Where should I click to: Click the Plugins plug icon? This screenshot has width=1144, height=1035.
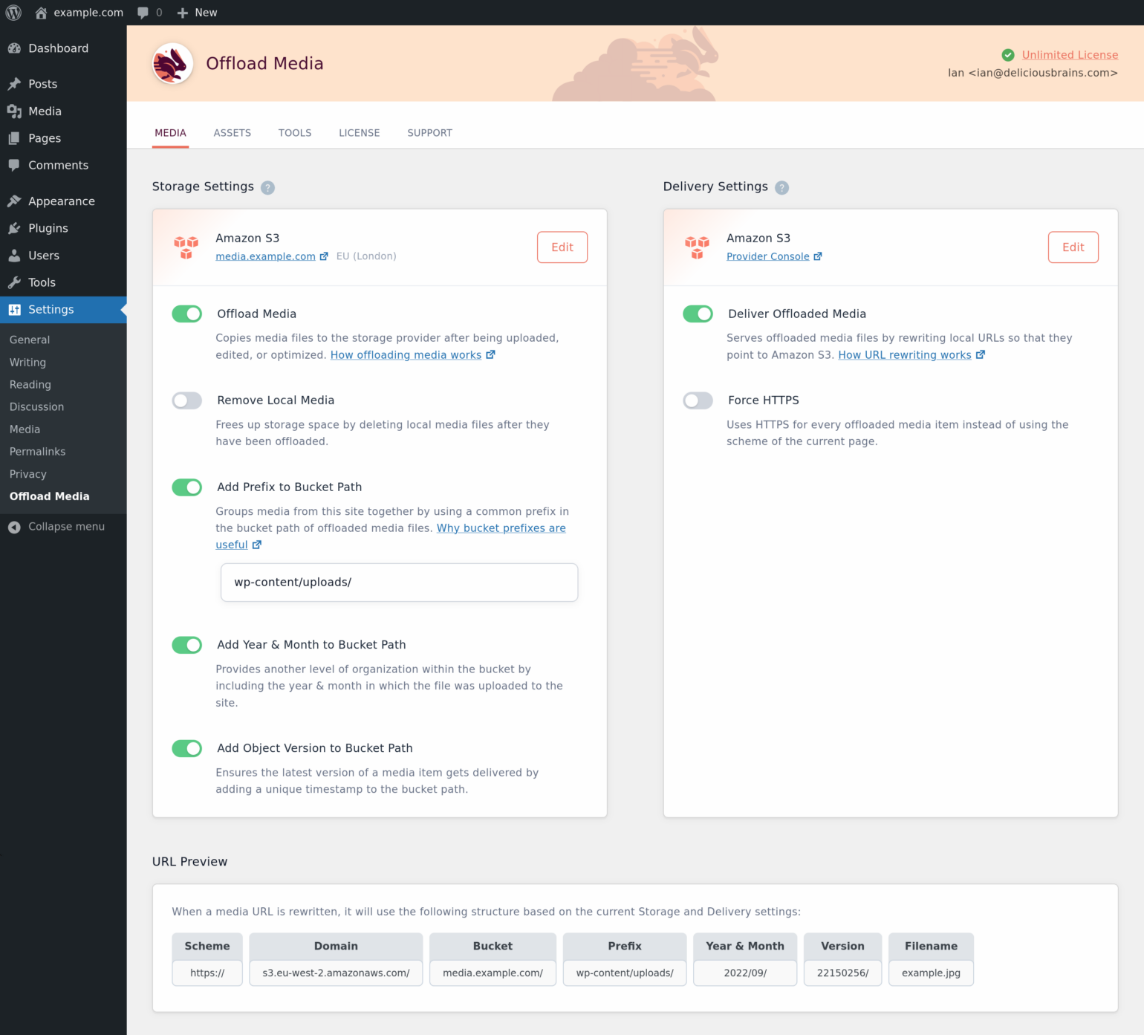pos(14,228)
